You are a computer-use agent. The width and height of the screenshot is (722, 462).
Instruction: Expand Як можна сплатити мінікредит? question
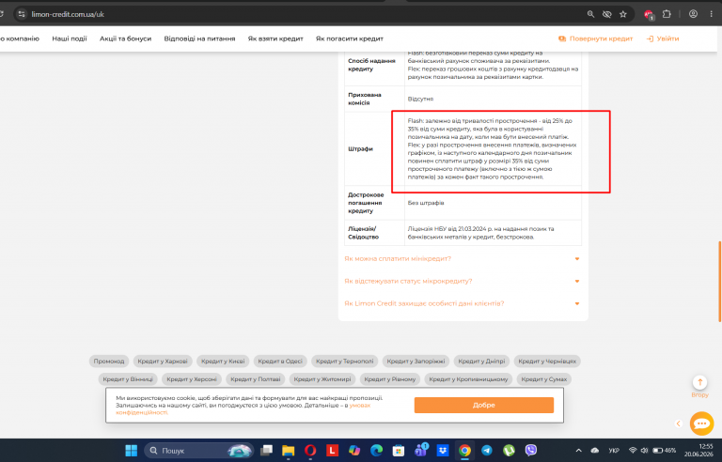click(462, 258)
